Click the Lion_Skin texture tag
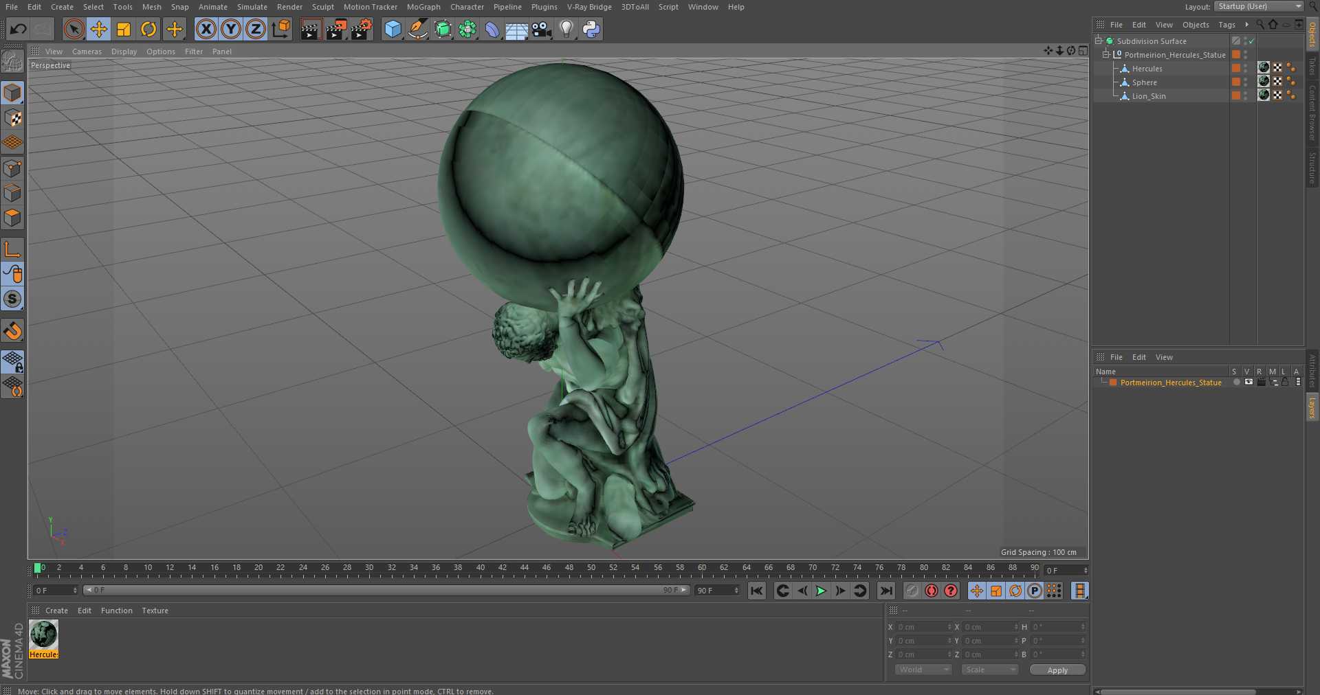Viewport: 1320px width, 695px height. point(1264,95)
